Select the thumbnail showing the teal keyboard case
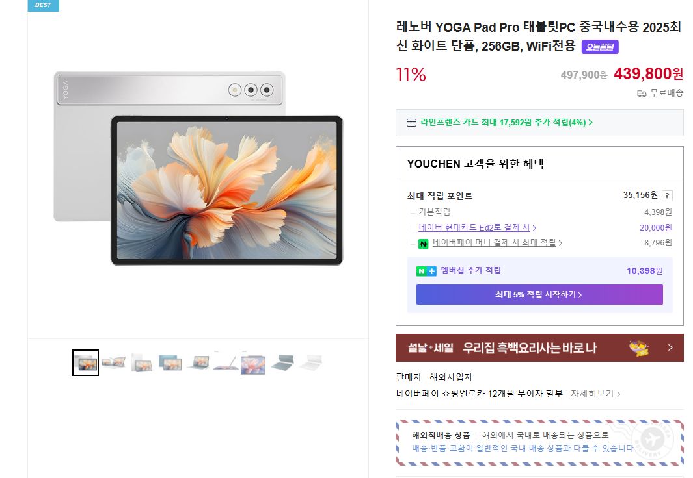Screen dimensions: 693x478 pos(282,362)
